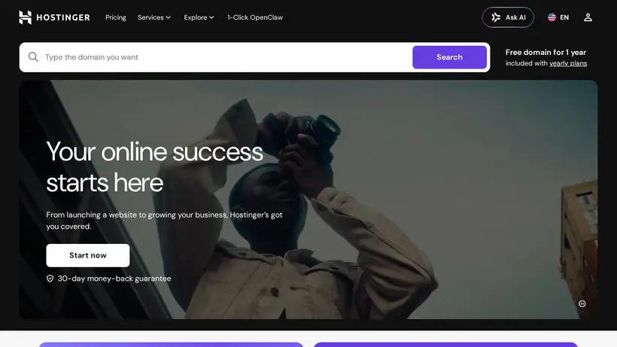Click the magnifier icon in domain search
Screen dimensions: 617x347
[33, 57]
